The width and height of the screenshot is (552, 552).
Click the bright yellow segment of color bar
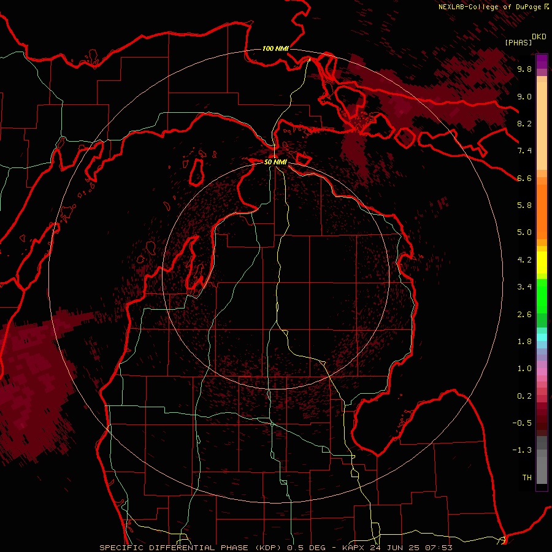(x=542, y=263)
